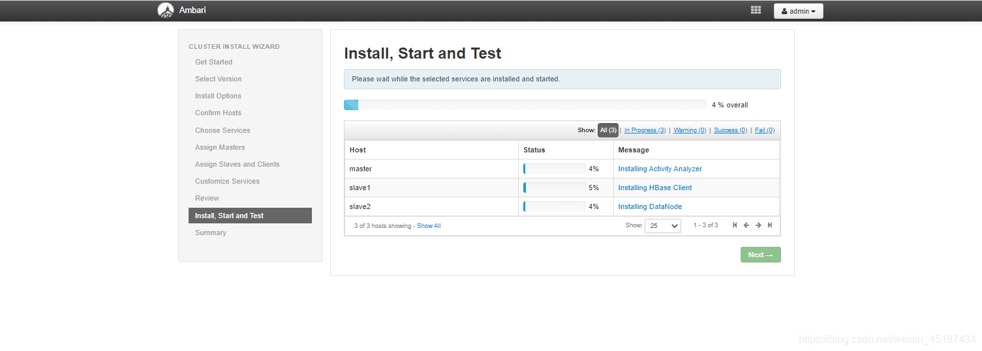Select the master host cell
The image size is (982, 351).
pyautogui.click(x=431, y=169)
